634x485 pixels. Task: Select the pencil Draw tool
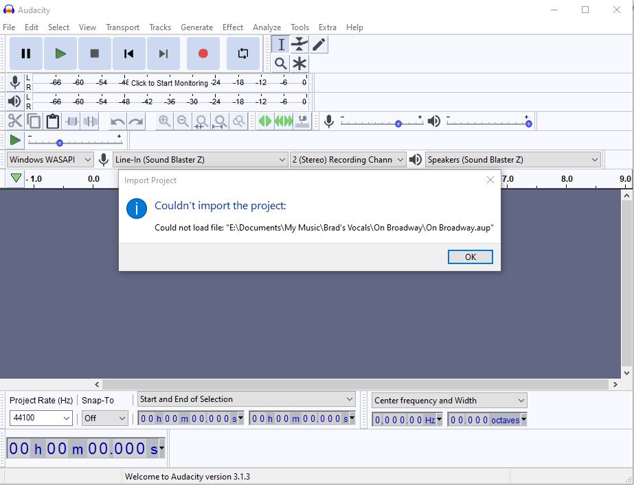(x=319, y=45)
